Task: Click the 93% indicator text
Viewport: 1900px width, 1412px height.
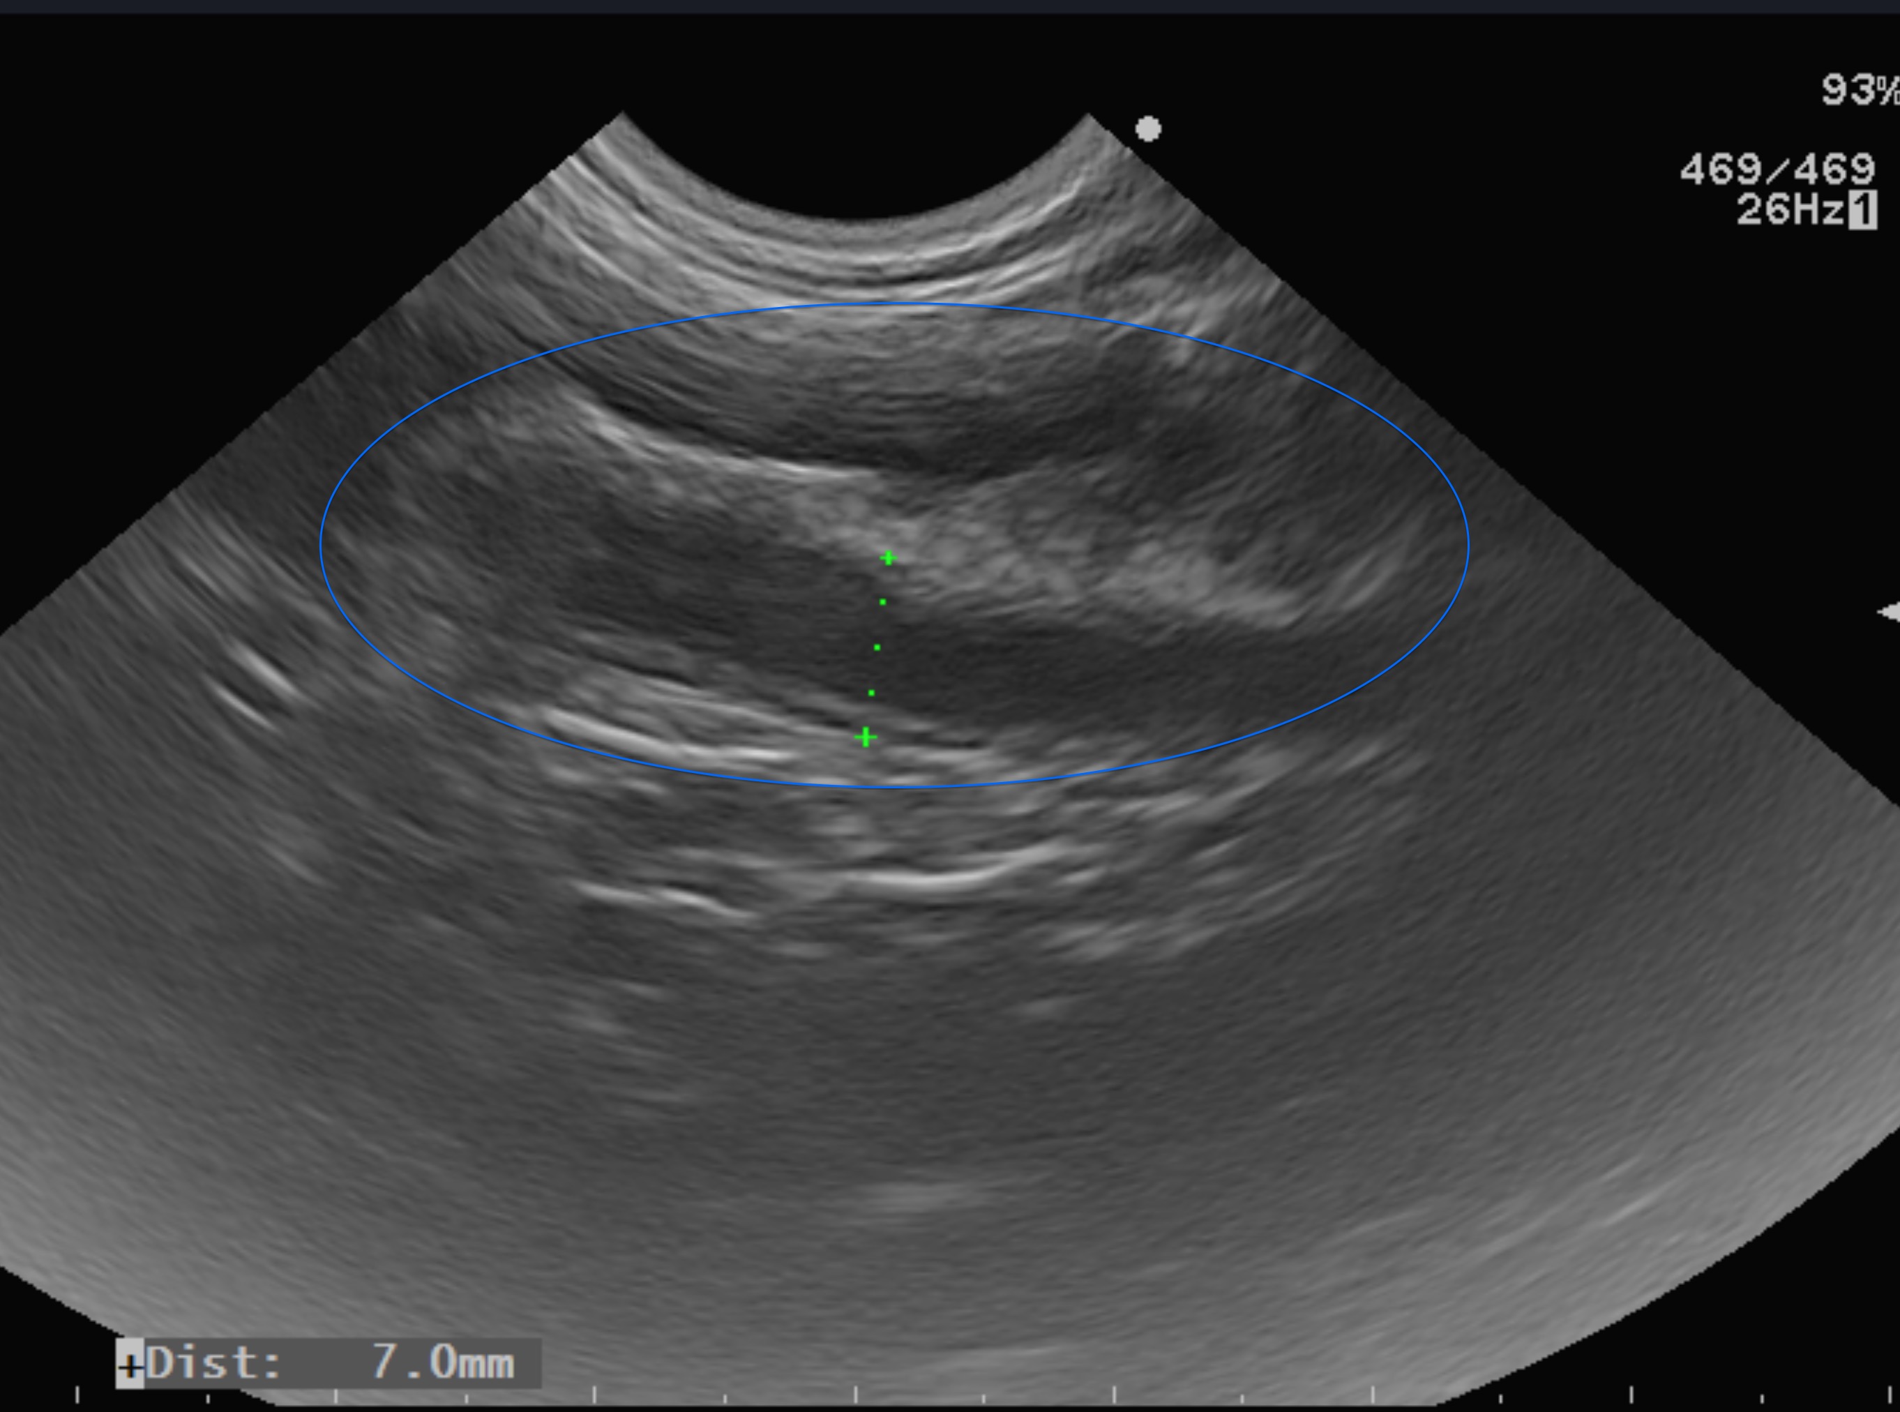Action: pos(1860,90)
